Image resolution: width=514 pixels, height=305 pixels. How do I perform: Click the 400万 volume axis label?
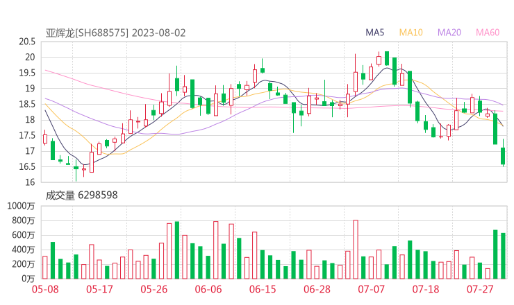click(24, 250)
